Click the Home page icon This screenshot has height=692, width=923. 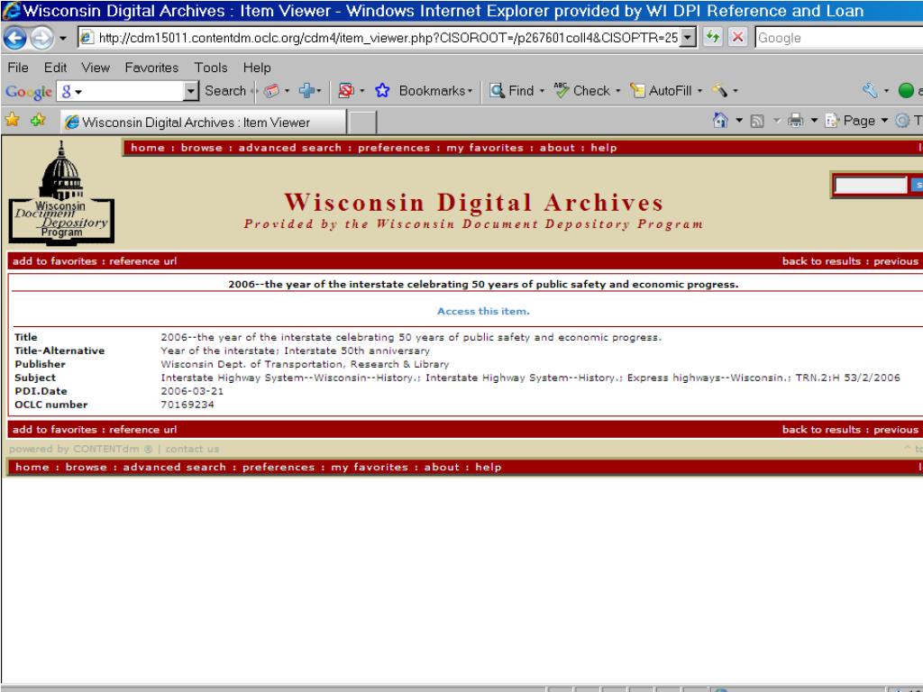[720, 121]
